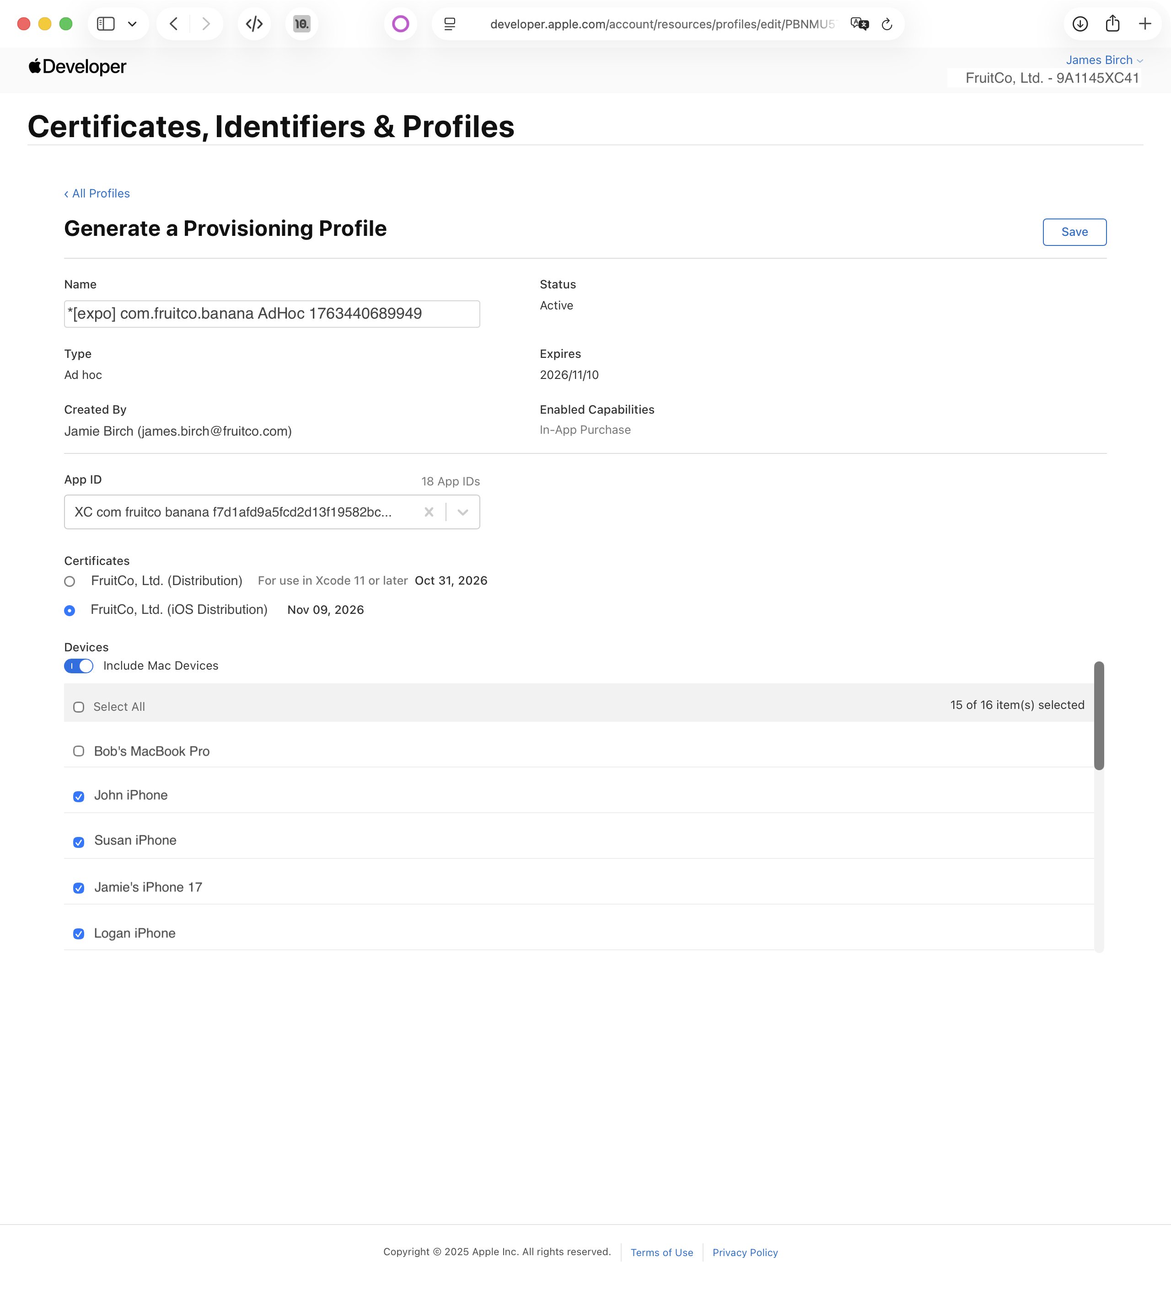Expand the App ID dropdown

point(462,512)
